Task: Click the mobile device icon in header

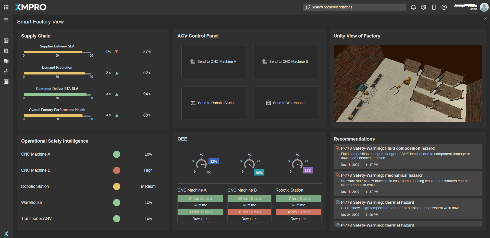Action: pos(434,7)
